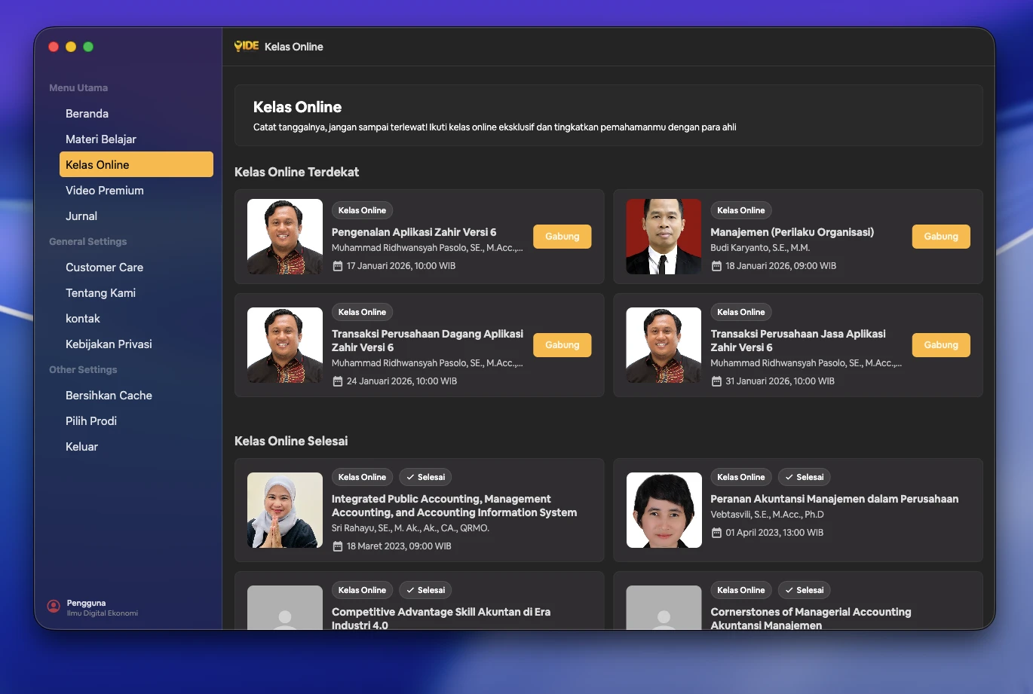
Task: Click calendar icon beside 24 Januari 2026
Action: tap(338, 381)
